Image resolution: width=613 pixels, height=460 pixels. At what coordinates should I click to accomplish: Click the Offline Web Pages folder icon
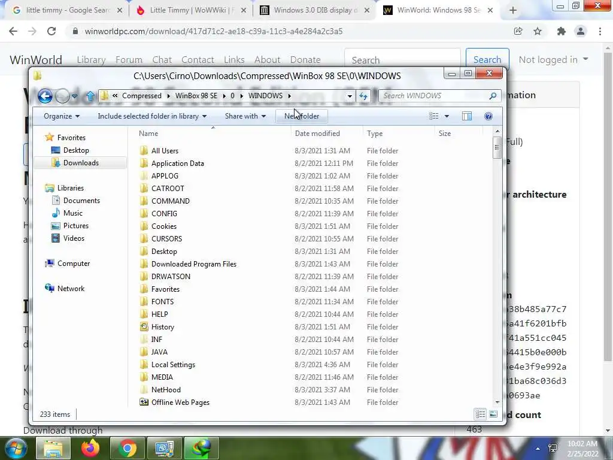[x=144, y=402]
